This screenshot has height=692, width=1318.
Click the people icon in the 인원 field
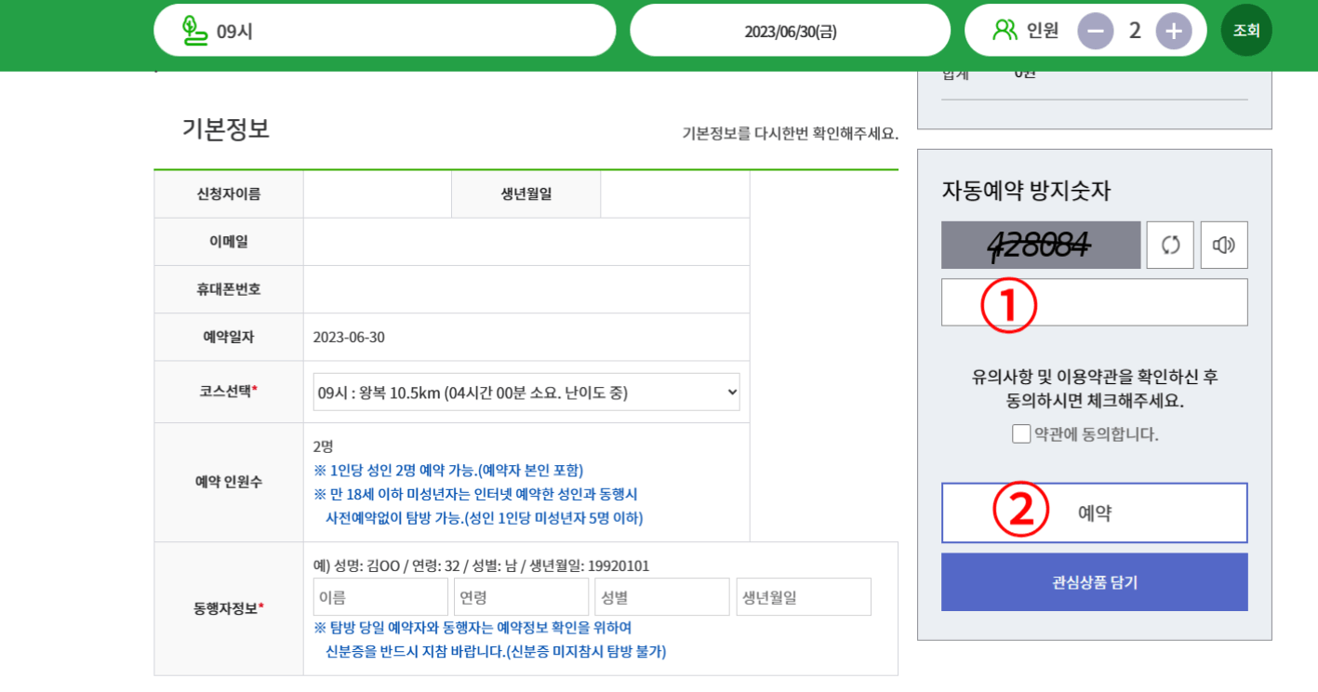[x=1004, y=29]
